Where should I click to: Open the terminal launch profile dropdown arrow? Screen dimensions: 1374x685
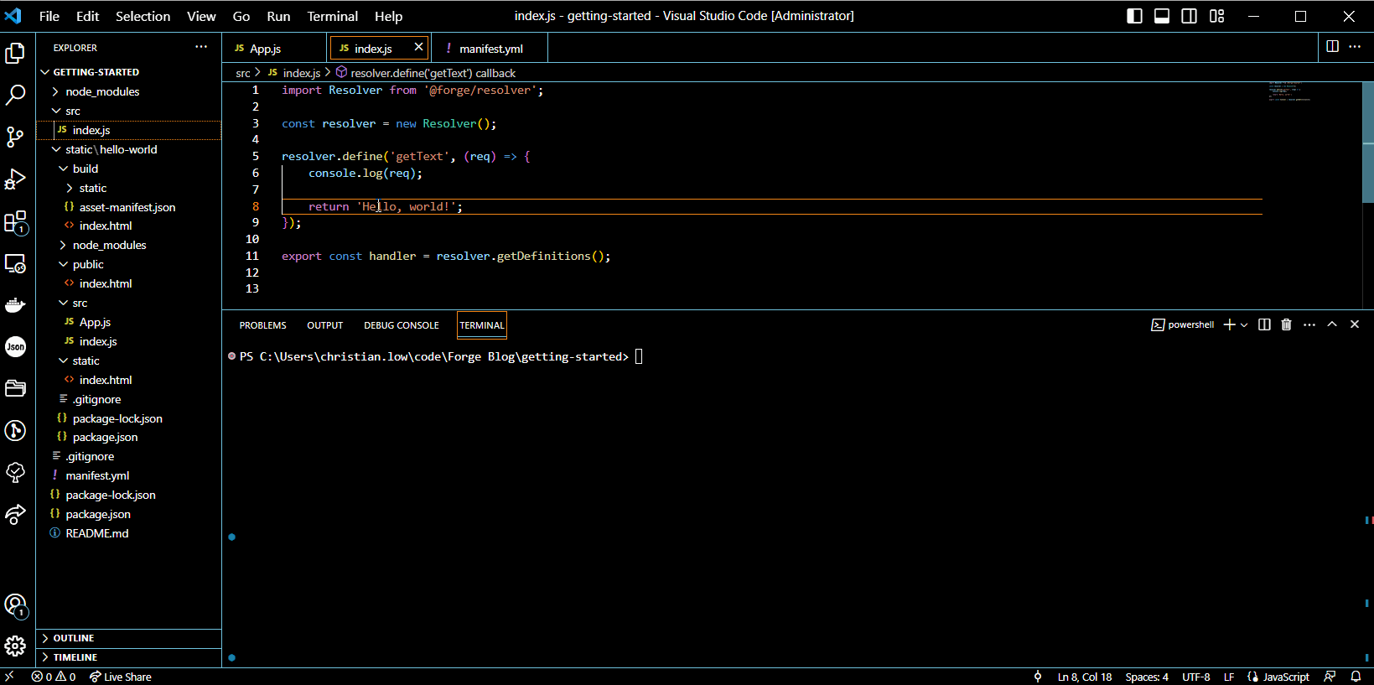click(1244, 324)
